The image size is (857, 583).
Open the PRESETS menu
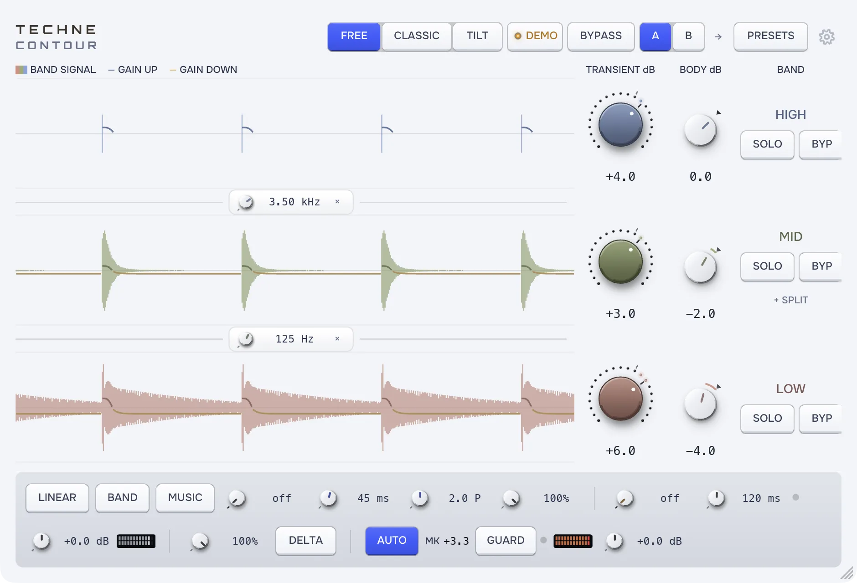(x=770, y=36)
